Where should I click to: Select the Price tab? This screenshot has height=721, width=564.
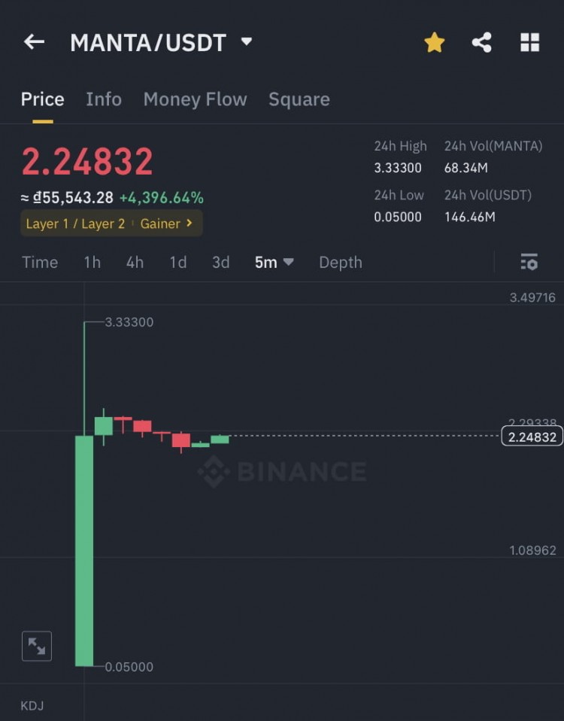click(x=42, y=99)
